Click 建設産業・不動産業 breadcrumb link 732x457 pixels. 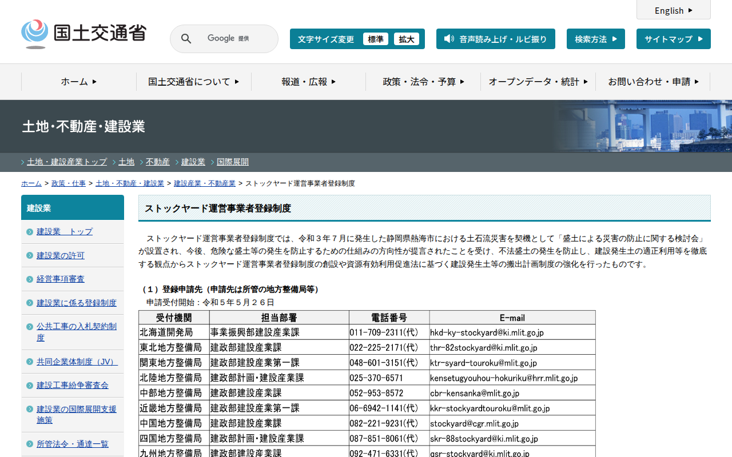click(x=205, y=183)
